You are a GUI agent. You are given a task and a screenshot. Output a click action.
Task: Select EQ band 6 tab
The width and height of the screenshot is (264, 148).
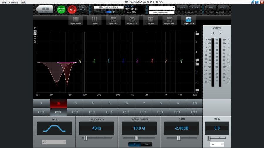[x=127, y=103]
